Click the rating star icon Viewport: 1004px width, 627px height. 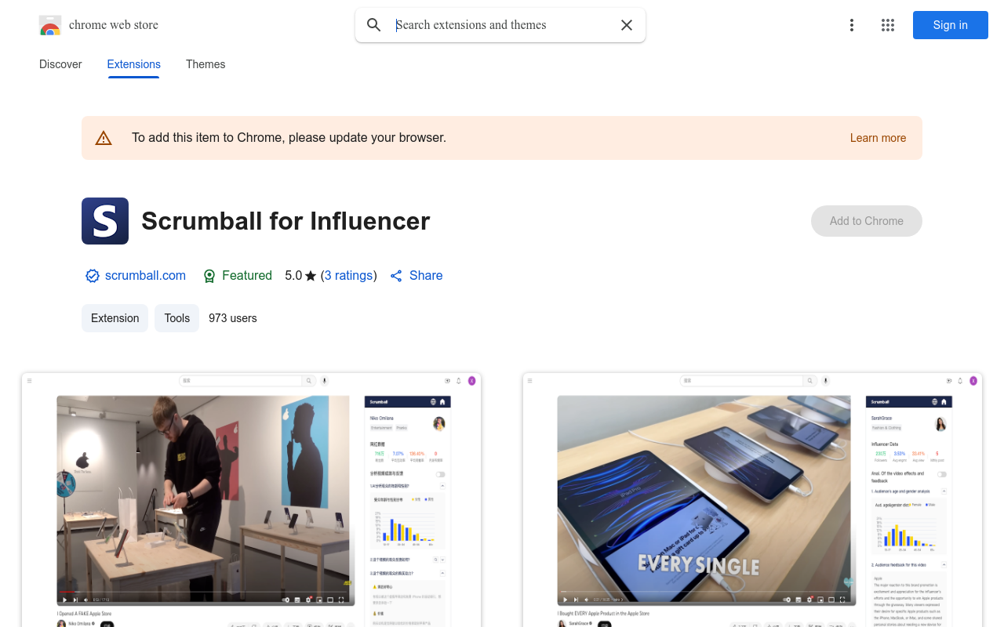pos(311,276)
